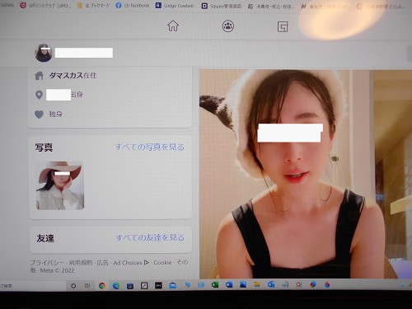Open the 'Square管理画面' bookmark
Screen dimensions: 412x309
pos(222,6)
